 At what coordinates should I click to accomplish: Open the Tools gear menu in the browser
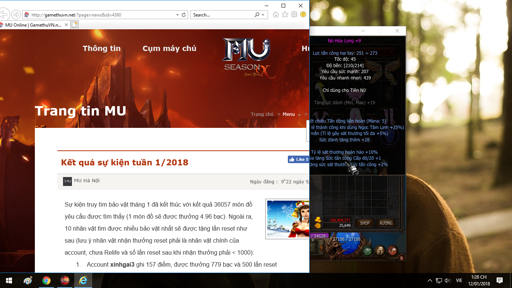294,15
